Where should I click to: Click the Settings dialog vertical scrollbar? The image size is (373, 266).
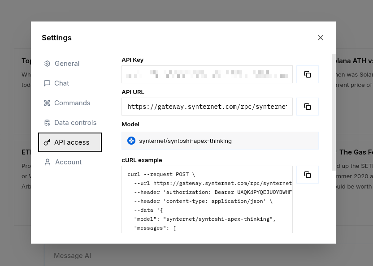tap(334, 112)
